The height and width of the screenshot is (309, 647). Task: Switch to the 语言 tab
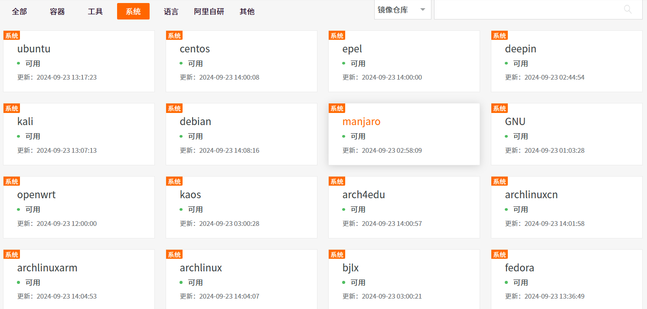[171, 12]
